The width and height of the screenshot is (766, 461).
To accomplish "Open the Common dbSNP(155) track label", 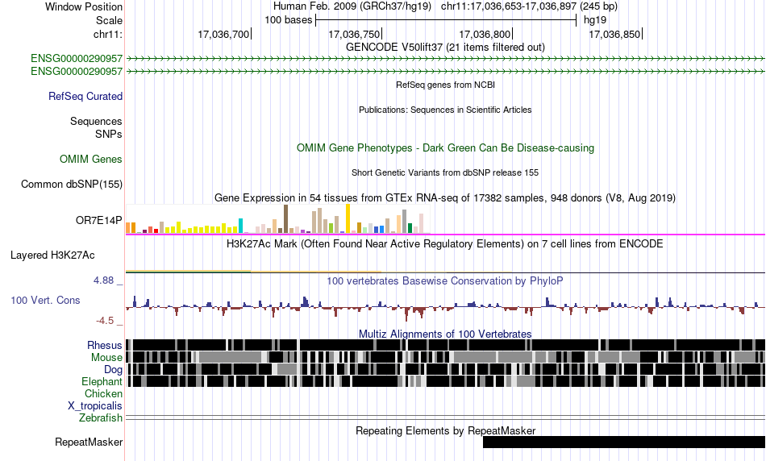I will click(71, 184).
